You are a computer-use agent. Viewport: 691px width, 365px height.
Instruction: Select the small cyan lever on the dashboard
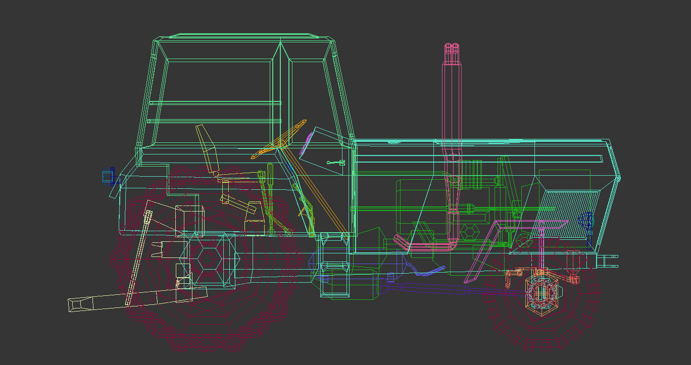point(336,163)
